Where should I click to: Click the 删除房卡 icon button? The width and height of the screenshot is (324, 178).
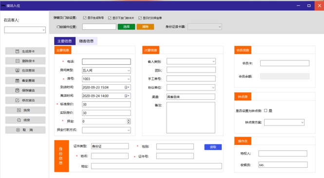[x=18, y=61]
